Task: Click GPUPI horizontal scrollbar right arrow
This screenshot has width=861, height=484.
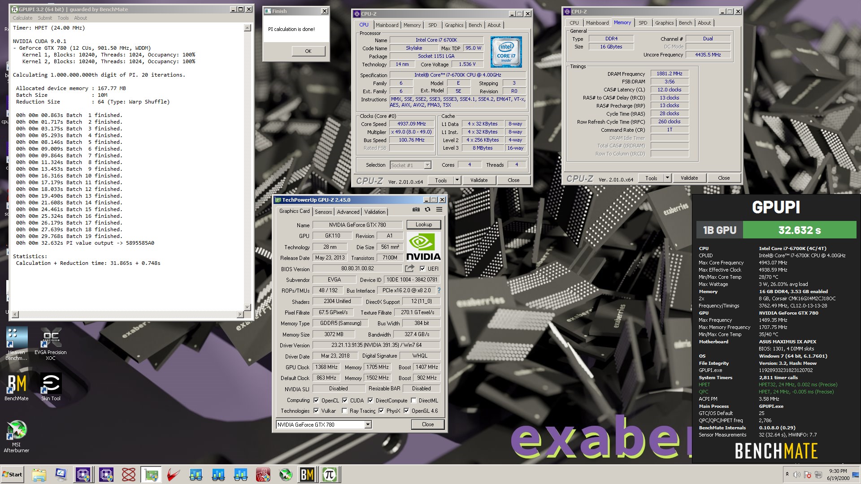Action: (x=241, y=315)
